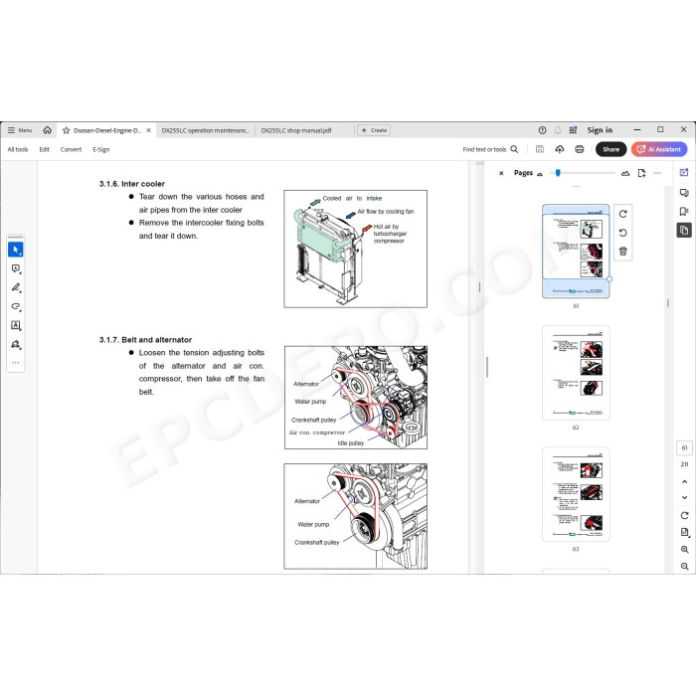Click the 3.1.7. Belt and alternator heading
Viewport: 696px width, 696px height.
click(145, 340)
